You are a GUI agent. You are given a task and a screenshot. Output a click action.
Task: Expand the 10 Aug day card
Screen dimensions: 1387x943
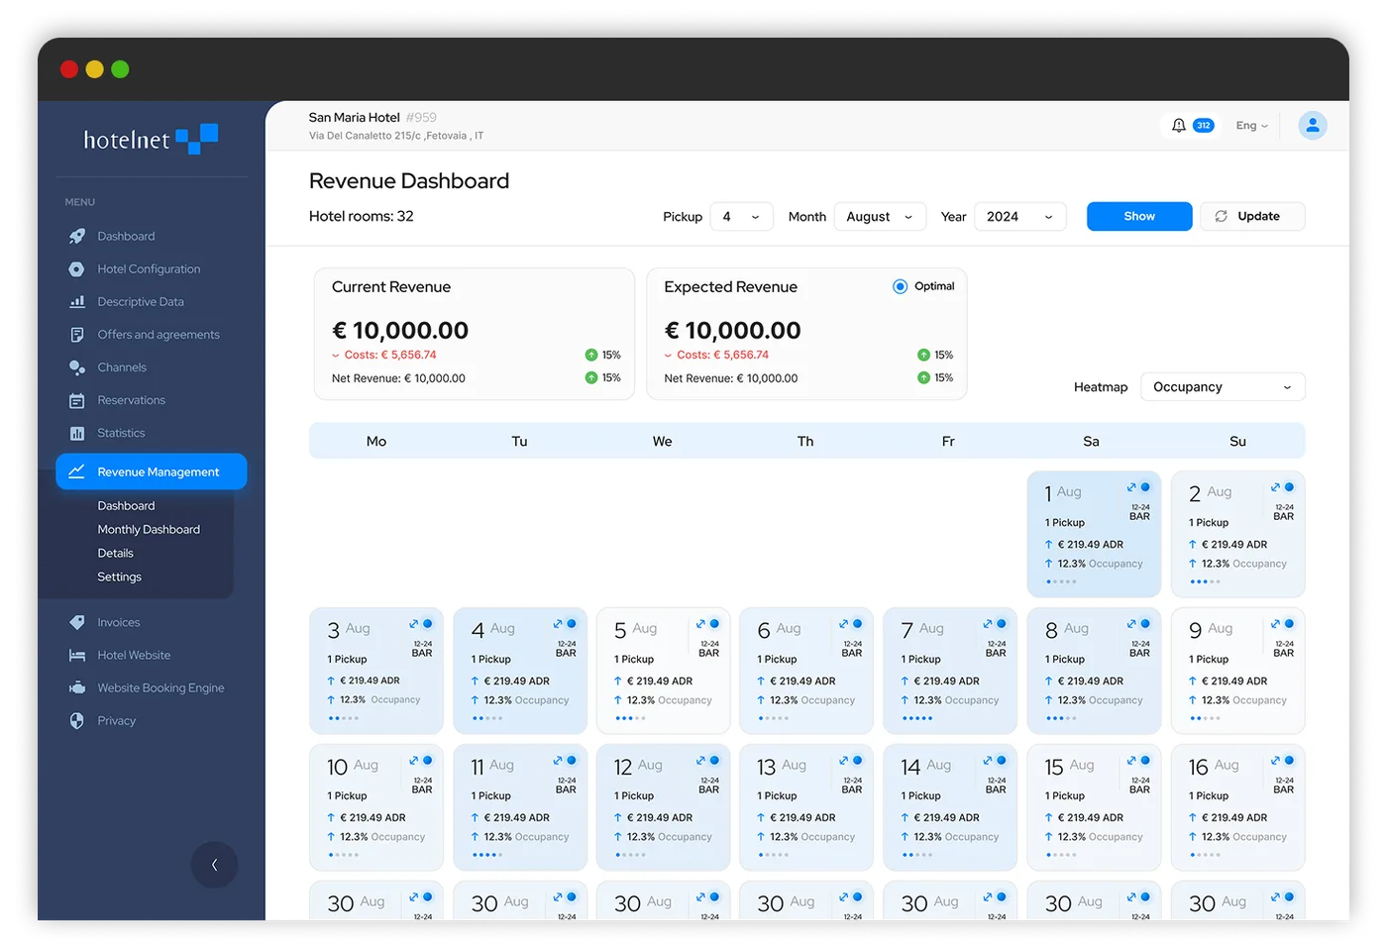pyautogui.click(x=414, y=761)
